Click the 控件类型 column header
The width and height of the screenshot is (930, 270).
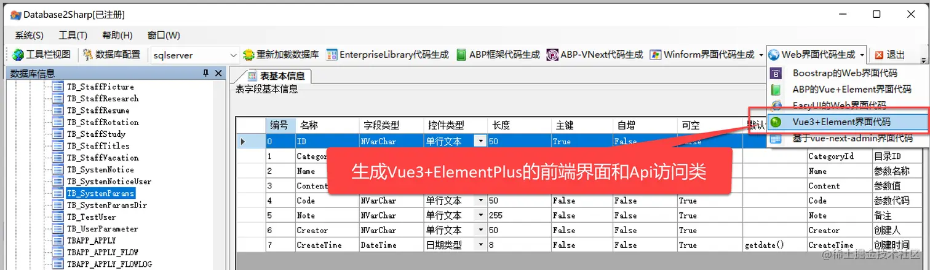455,125
